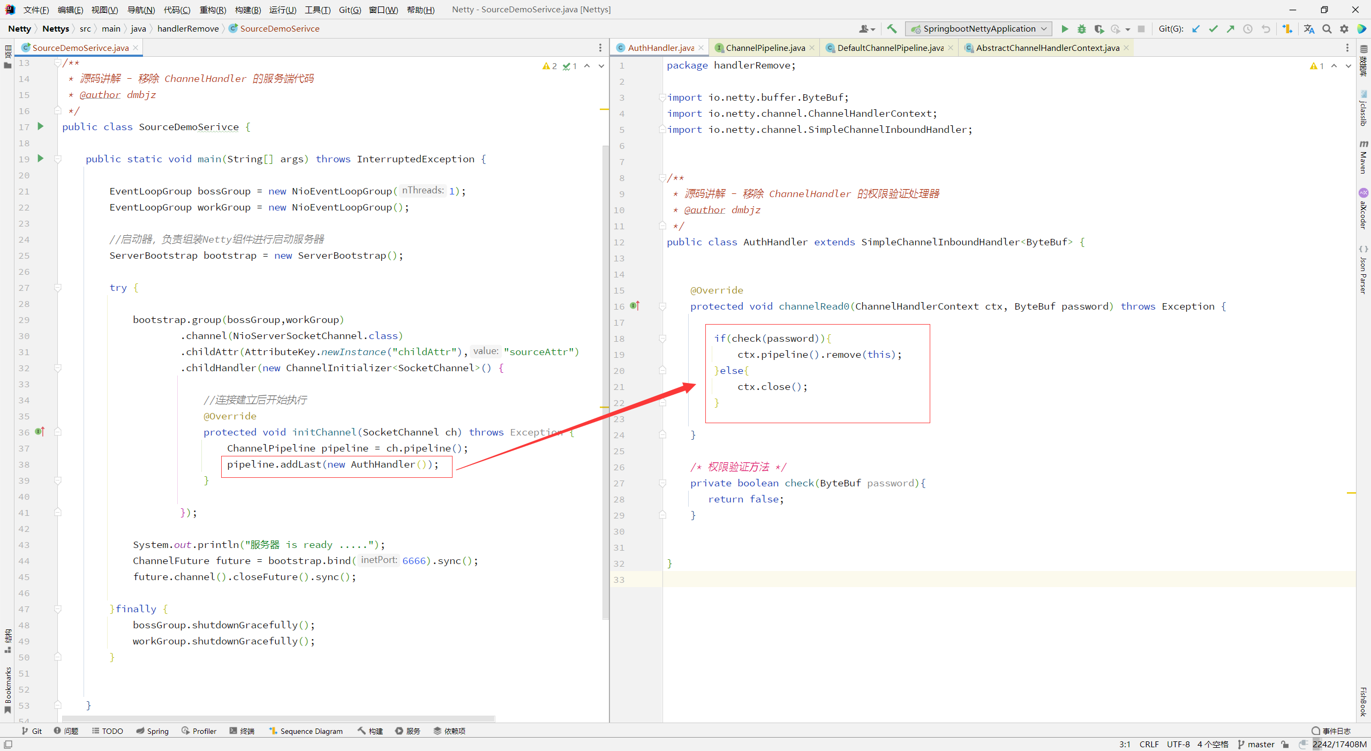The image size is (1371, 751).
Task: Open the Sequence Diagram panel
Action: coord(306,731)
